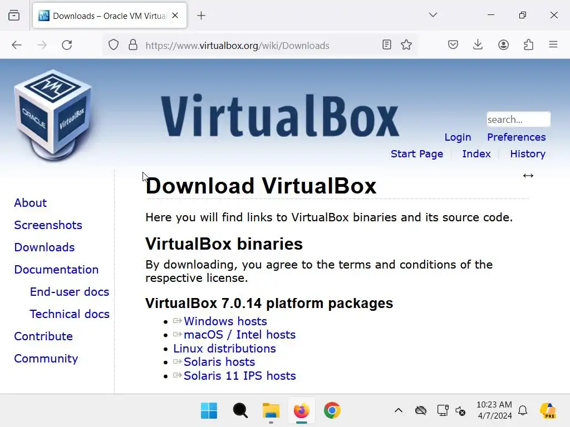Launch Google Chrome from taskbar

332,411
